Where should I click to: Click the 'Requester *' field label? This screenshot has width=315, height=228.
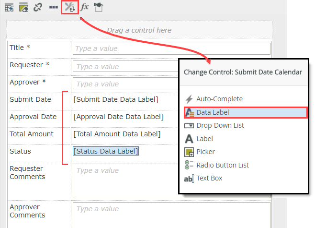pos(29,65)
